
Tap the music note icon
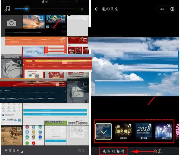(x=7, y=9)
